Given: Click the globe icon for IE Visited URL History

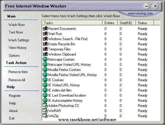Looking at the screenshot, I should [45, 85].
